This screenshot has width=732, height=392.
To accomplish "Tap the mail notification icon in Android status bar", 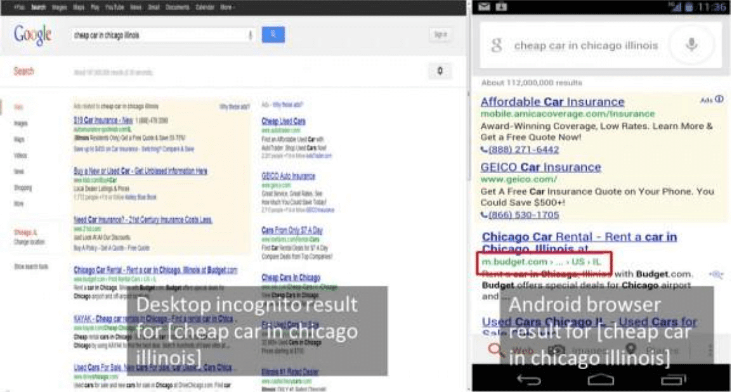I will (485, 6).
